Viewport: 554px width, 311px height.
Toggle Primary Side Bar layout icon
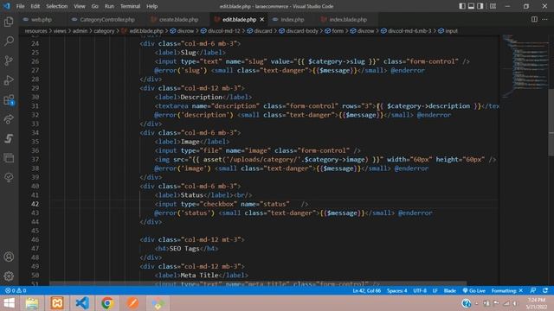coord(462,6)
